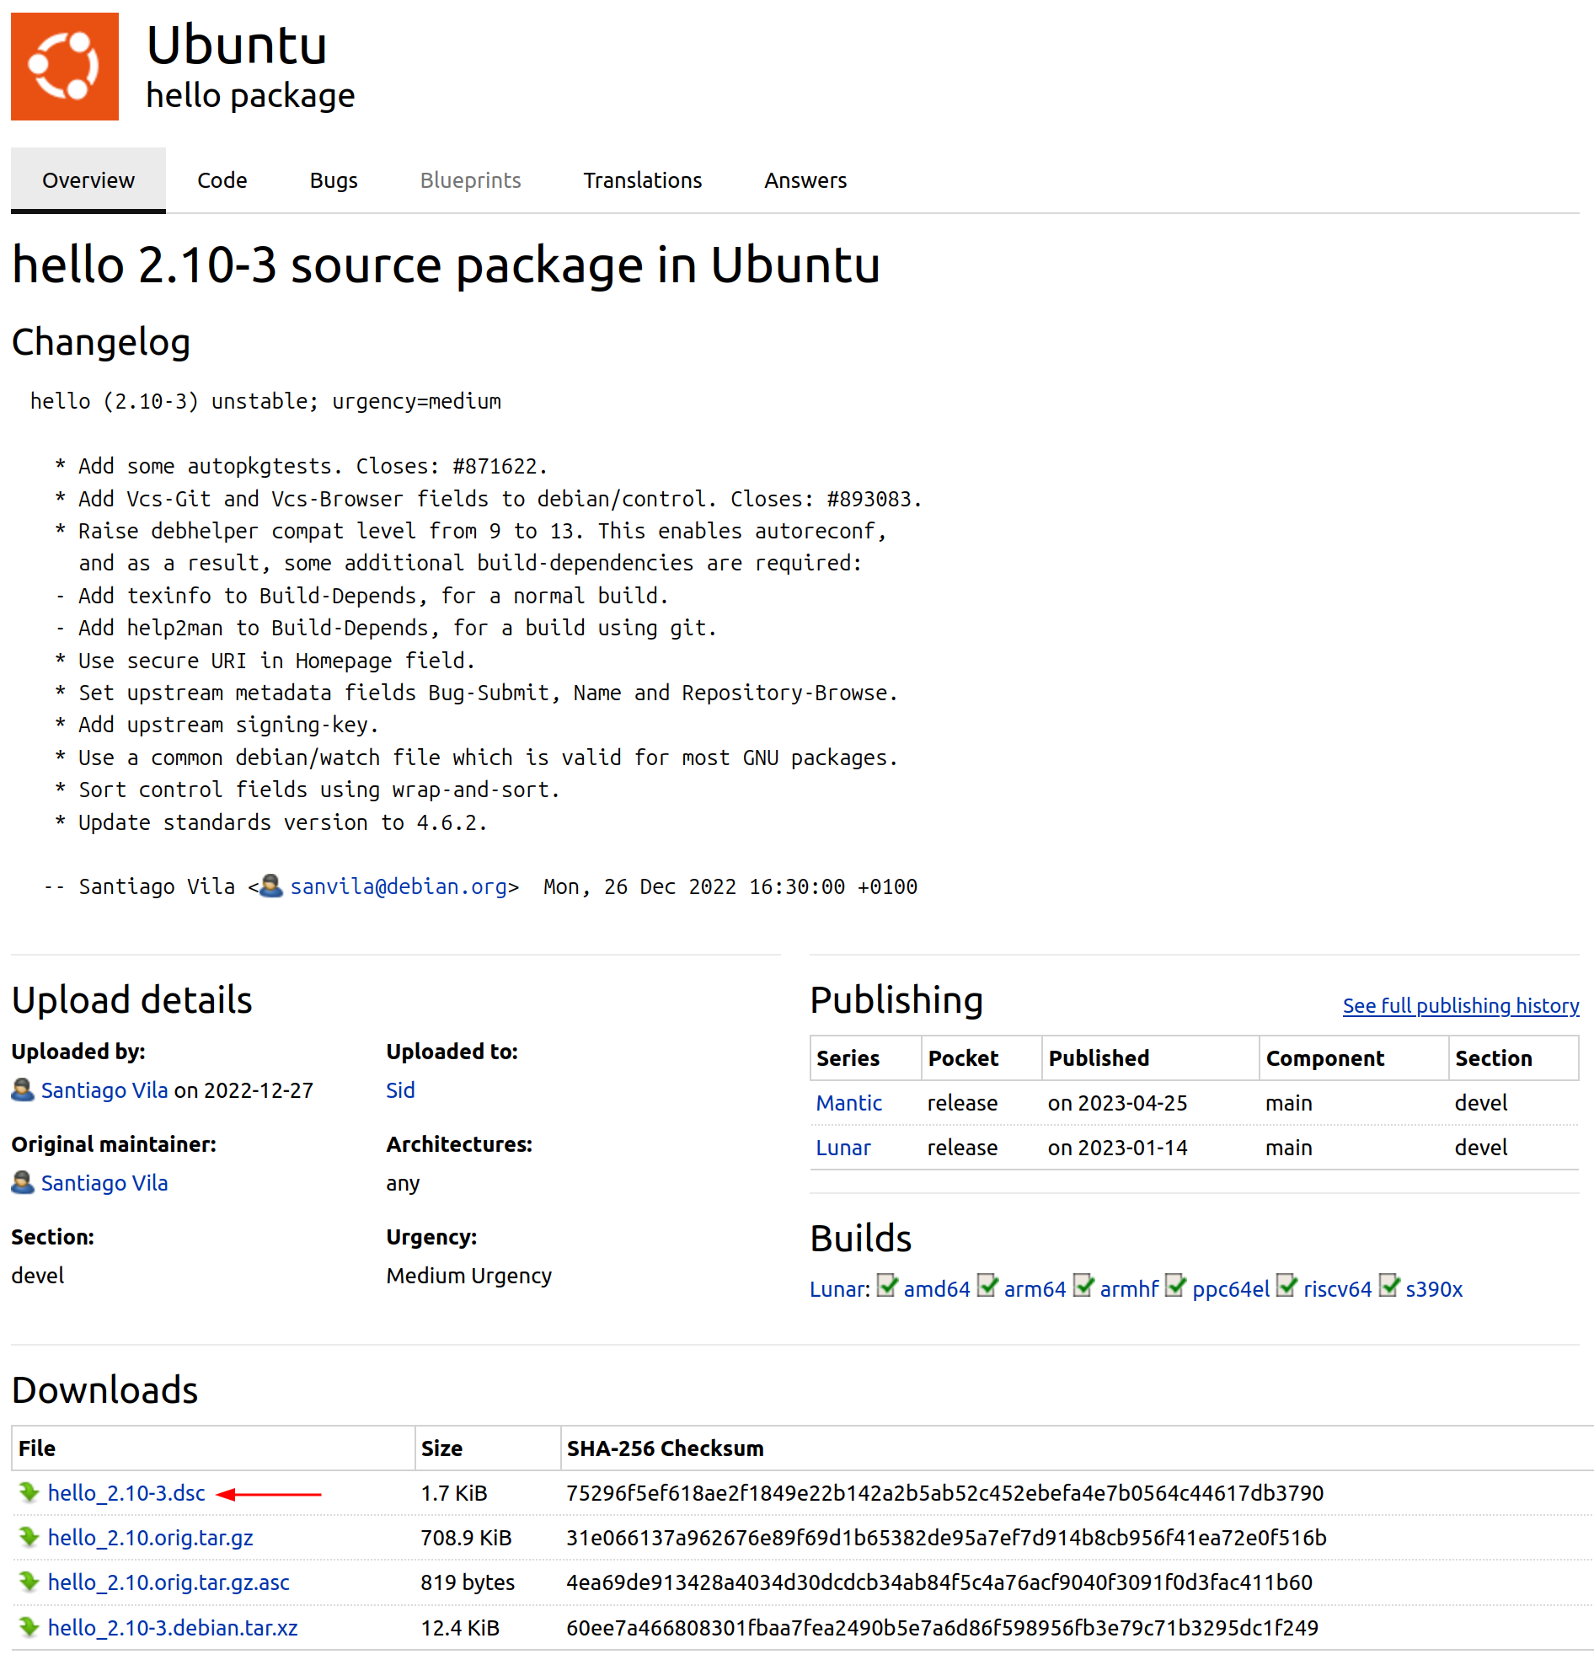Open the riscv64 build link

[1337, 1288]
